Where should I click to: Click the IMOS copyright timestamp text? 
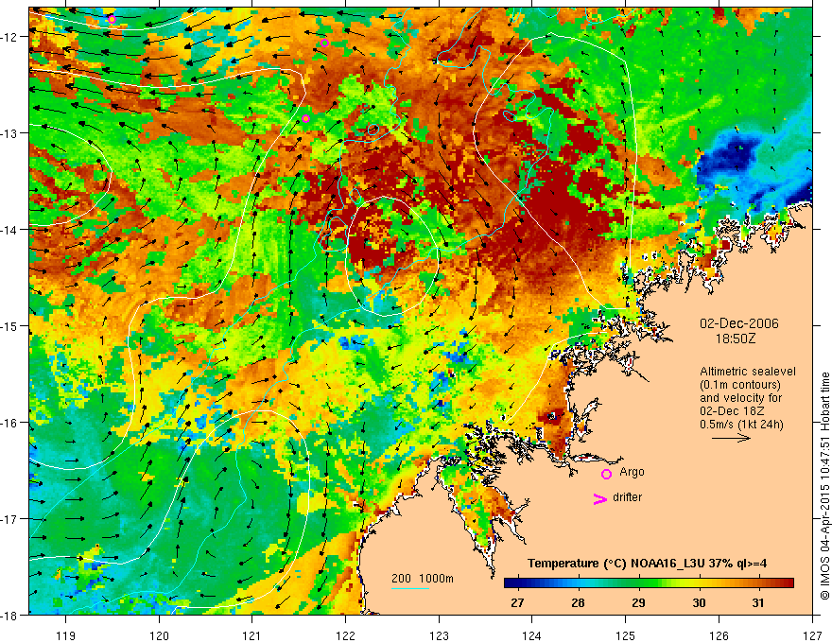point(825,487)
